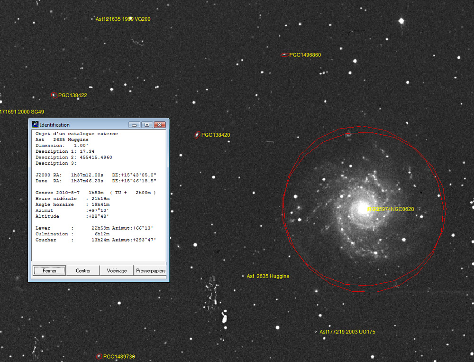Copy object data via Presse-papiers
The image size is (474, 362).
click(x=150, y=270)
